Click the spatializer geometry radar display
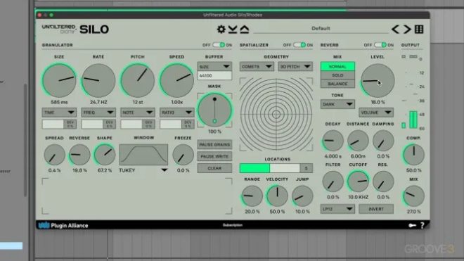This screenshot has width=464, height=261. [x=276, y=115]
